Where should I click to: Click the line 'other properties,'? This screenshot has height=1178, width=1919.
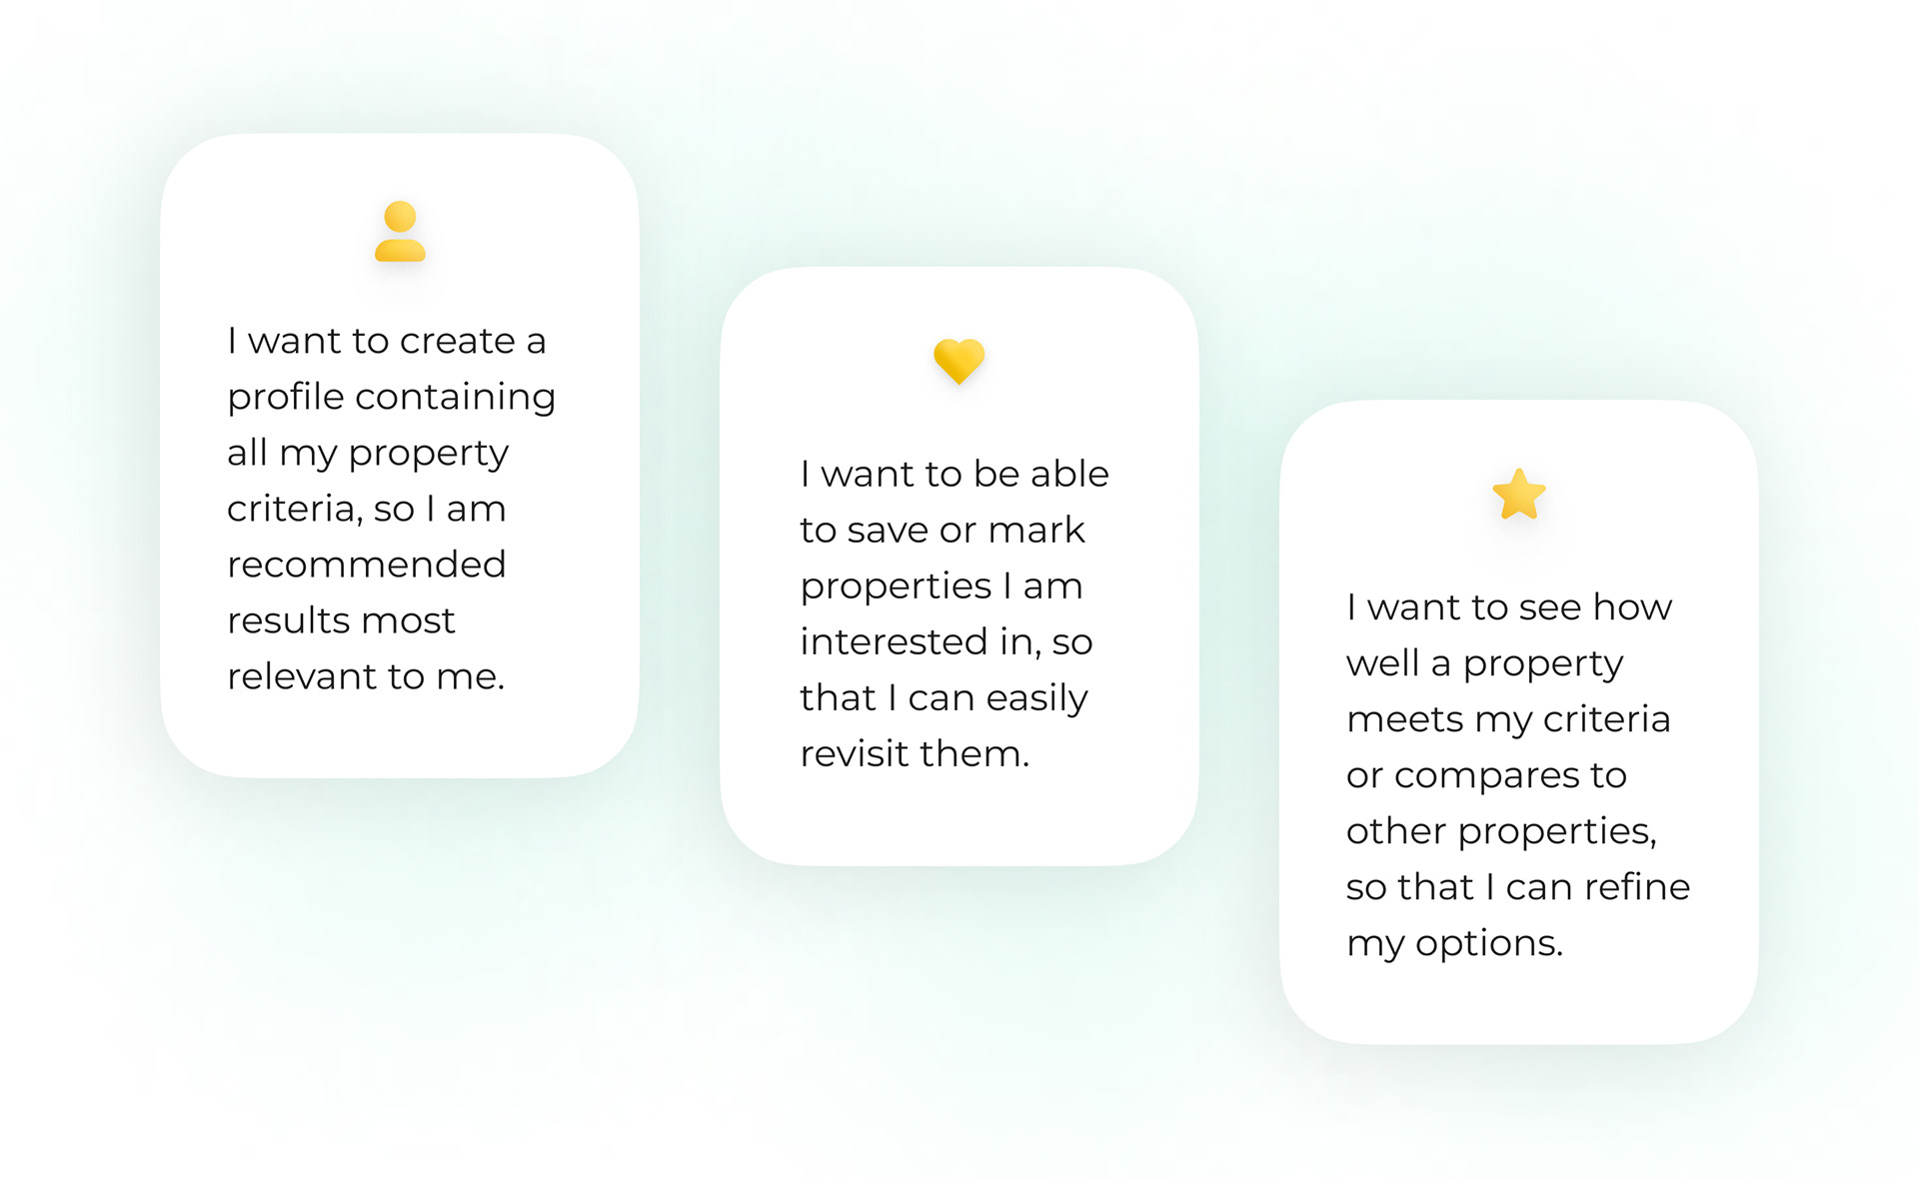click(1501, 832)
